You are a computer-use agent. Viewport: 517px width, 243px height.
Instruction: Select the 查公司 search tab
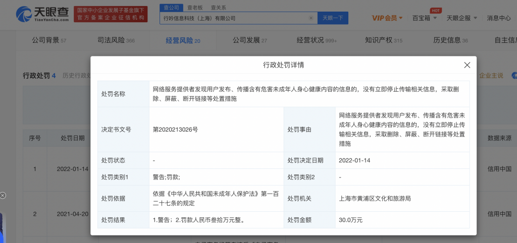click(x=171, y=7)
